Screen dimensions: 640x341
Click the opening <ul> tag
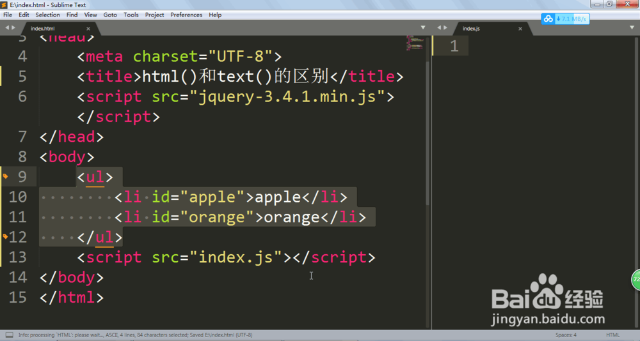click(95, 177)
